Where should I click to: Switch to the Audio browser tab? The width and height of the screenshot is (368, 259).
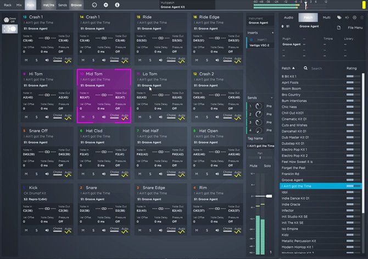click(288, 18)
